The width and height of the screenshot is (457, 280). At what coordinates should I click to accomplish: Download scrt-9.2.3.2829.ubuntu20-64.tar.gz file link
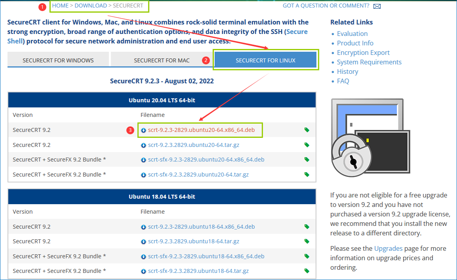point(194,145)
